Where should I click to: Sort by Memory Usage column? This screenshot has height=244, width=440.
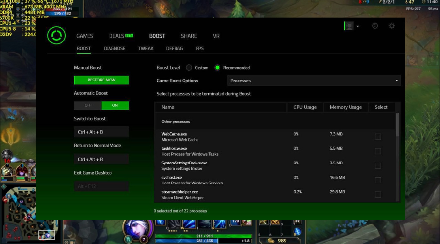[346, 107]
